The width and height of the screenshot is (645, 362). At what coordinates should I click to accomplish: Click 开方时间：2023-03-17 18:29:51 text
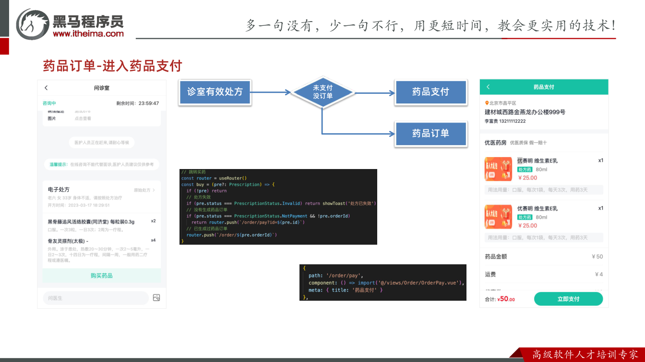pos(79,205)
